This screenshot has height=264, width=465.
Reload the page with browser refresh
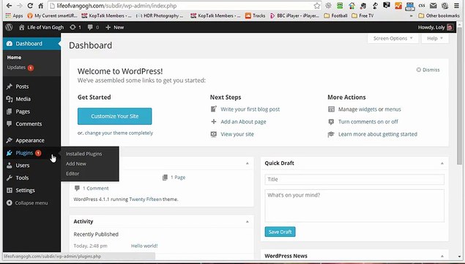[x=30, y=6]
